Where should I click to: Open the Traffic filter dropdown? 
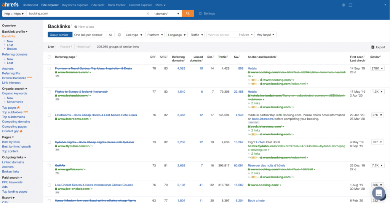click(x=197, y=35)
